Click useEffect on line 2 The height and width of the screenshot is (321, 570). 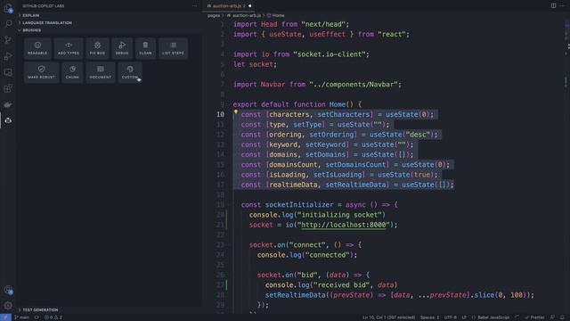[327, 35]
